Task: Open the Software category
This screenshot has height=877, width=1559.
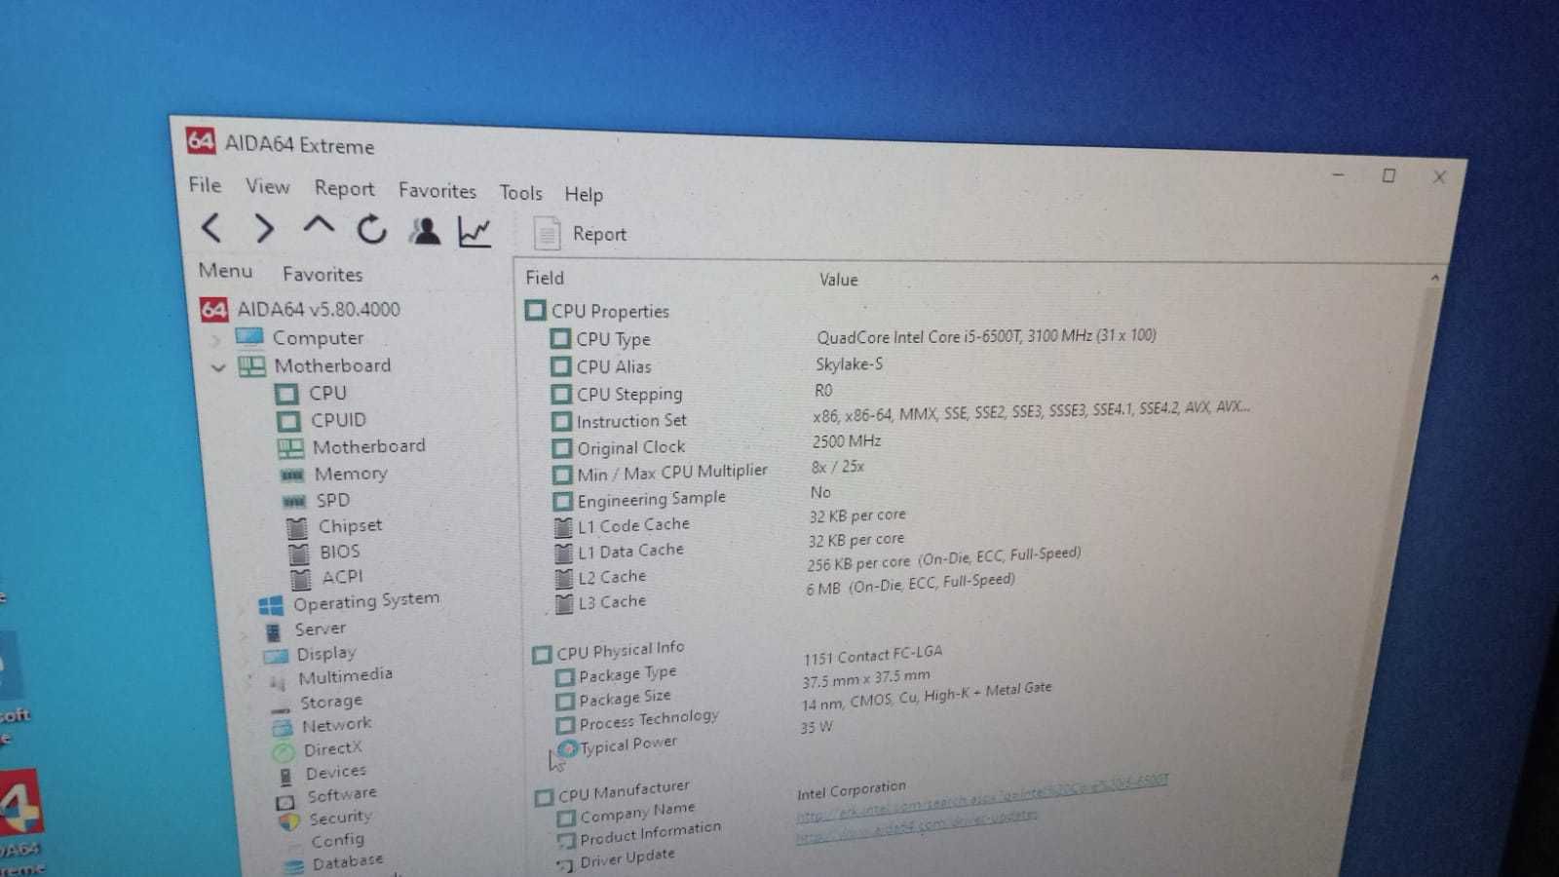Action: tap(342, 795)
